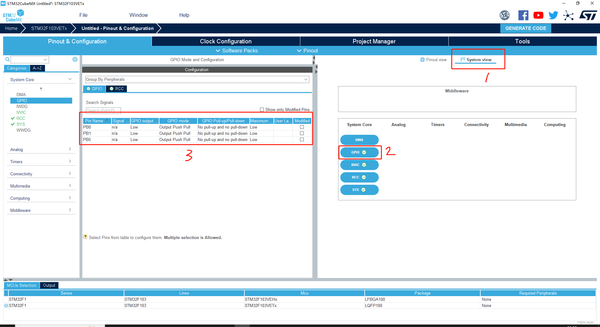Go to Home breadcrumb
The height and width of the screenshot is (327, 600).
(x=11, y=28)
